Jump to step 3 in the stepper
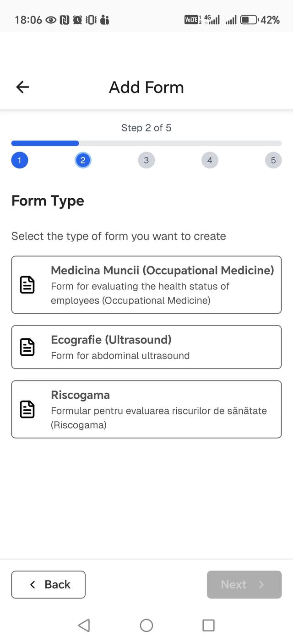This screenshot has width=293, height=641. [x=146, y=160]
